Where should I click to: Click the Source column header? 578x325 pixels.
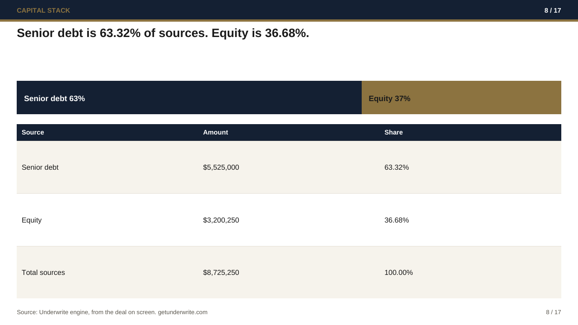33,132
